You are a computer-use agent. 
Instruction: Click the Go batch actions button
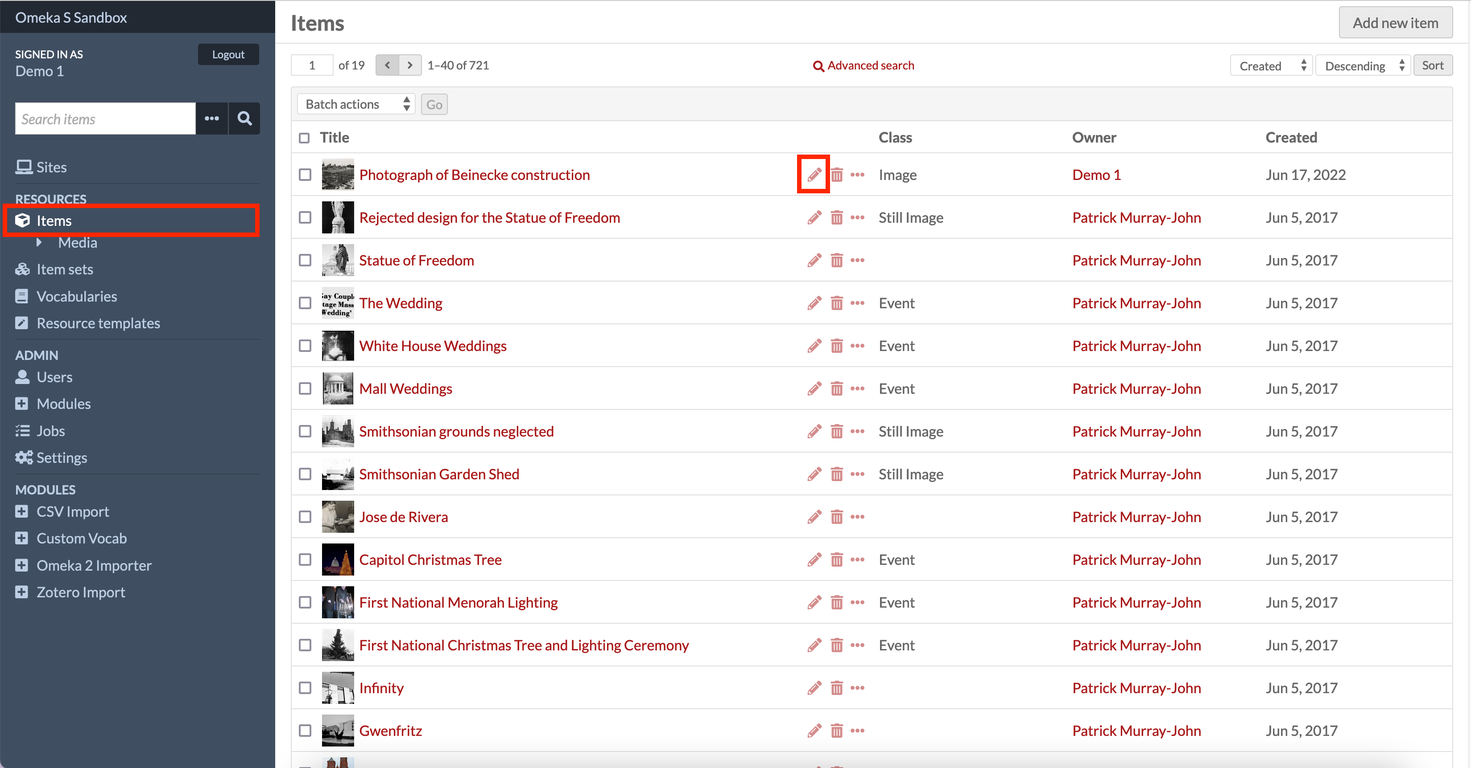(434, 104)
